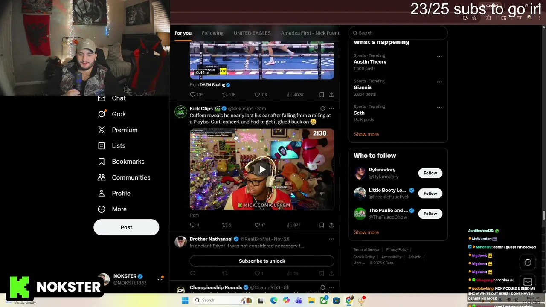
Task: Open more options for Austin Theory trend
Action: click(439, 56)
